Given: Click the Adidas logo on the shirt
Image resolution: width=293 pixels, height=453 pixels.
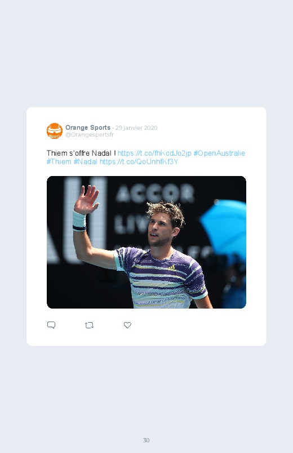Looking at the screenshot, I should click(172, 268).
